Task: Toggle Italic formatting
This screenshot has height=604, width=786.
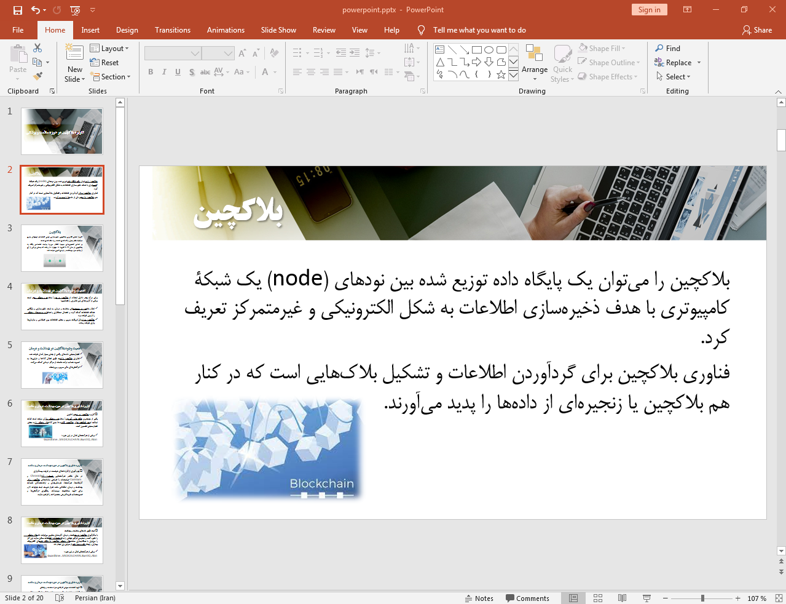Action: click(x=164, y=72)
